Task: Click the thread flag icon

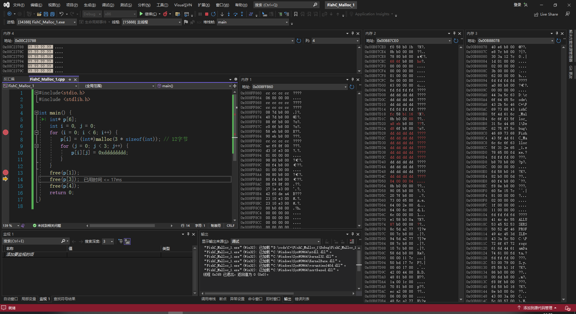Action: (x=186, y=22)
